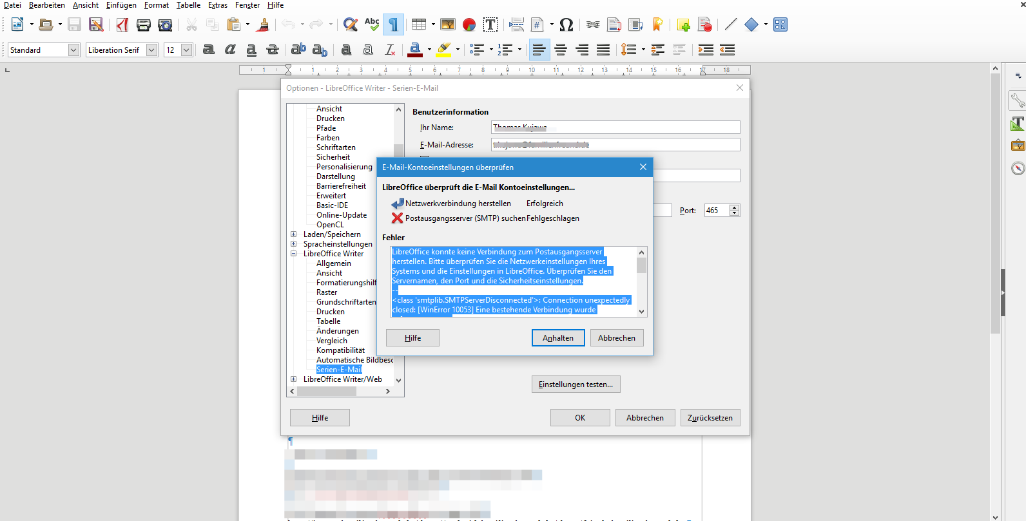Toggle Superscript formatting
The image size is (1026, 521).
tap(298, 50)
